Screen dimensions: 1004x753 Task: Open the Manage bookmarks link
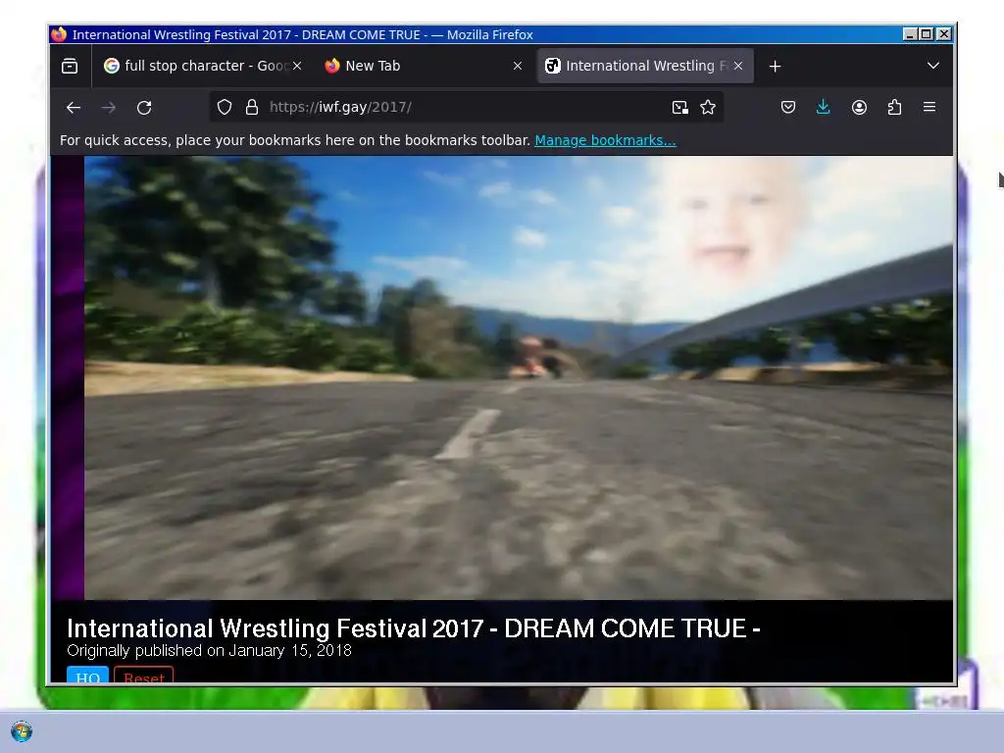(x=605, y=140)
